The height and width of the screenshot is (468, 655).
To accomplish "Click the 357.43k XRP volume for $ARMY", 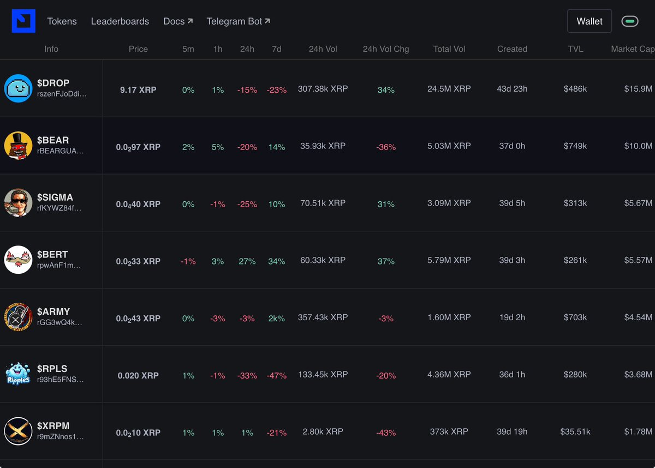I will 323,317.
